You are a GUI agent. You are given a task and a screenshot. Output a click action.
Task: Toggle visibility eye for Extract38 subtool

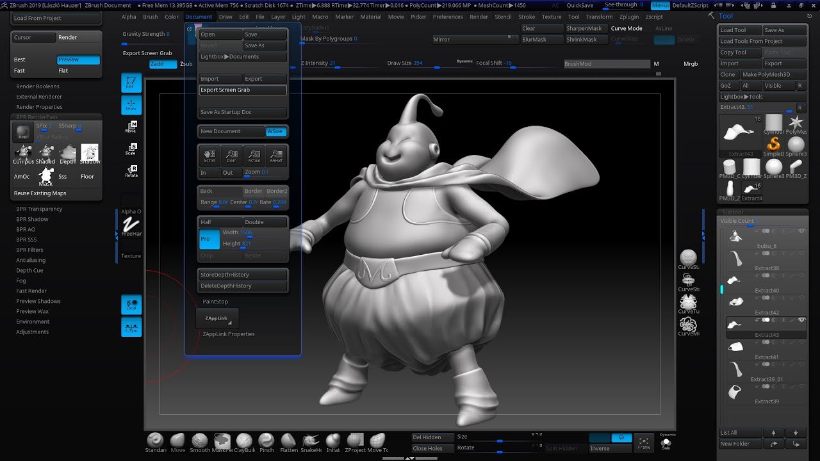click(801, 254)
